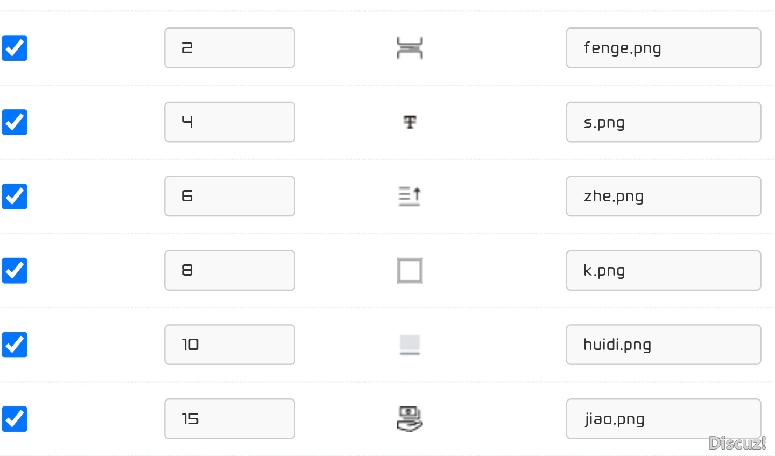The height and width of the screenshot is (456, 775).
Task: Click the fenge.png filename field
Action: tap(663, 48)
